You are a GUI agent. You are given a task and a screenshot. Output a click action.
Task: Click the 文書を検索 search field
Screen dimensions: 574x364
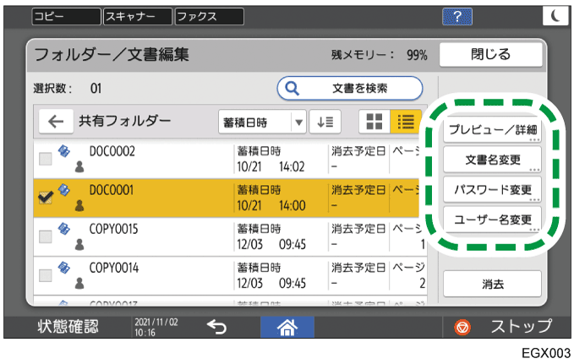(350, 88)
